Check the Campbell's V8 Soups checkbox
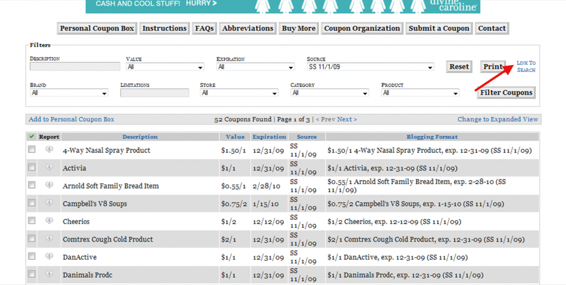Image resolution: width=566 pixels, height=285 pixels. click(x=32, y=203)
